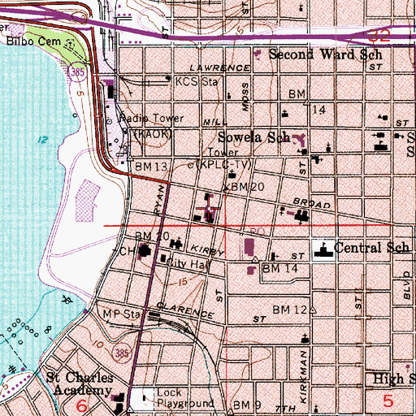Click the Lock Playground label

(x=185, y=398)
